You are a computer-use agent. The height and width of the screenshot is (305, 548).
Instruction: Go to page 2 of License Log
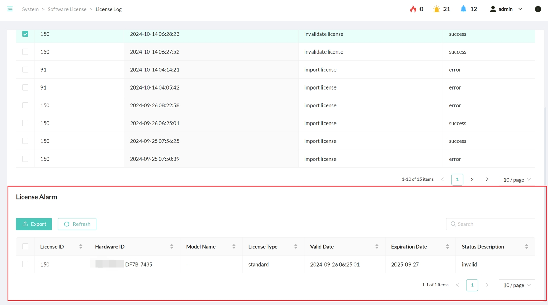pos(472,179)
